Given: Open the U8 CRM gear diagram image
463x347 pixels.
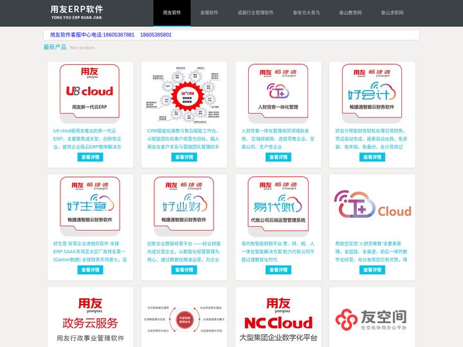Looking at the screenshot, I should (184, 94).
